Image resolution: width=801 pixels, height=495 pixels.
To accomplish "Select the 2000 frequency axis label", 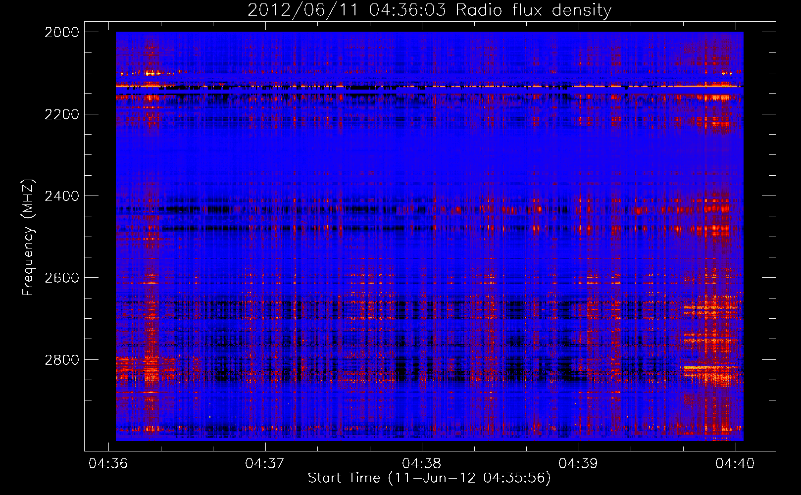I will (62, 32).
